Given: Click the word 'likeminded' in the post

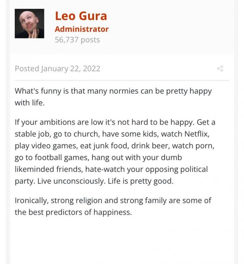Looking at the screenshot, I should pos(35,169).
